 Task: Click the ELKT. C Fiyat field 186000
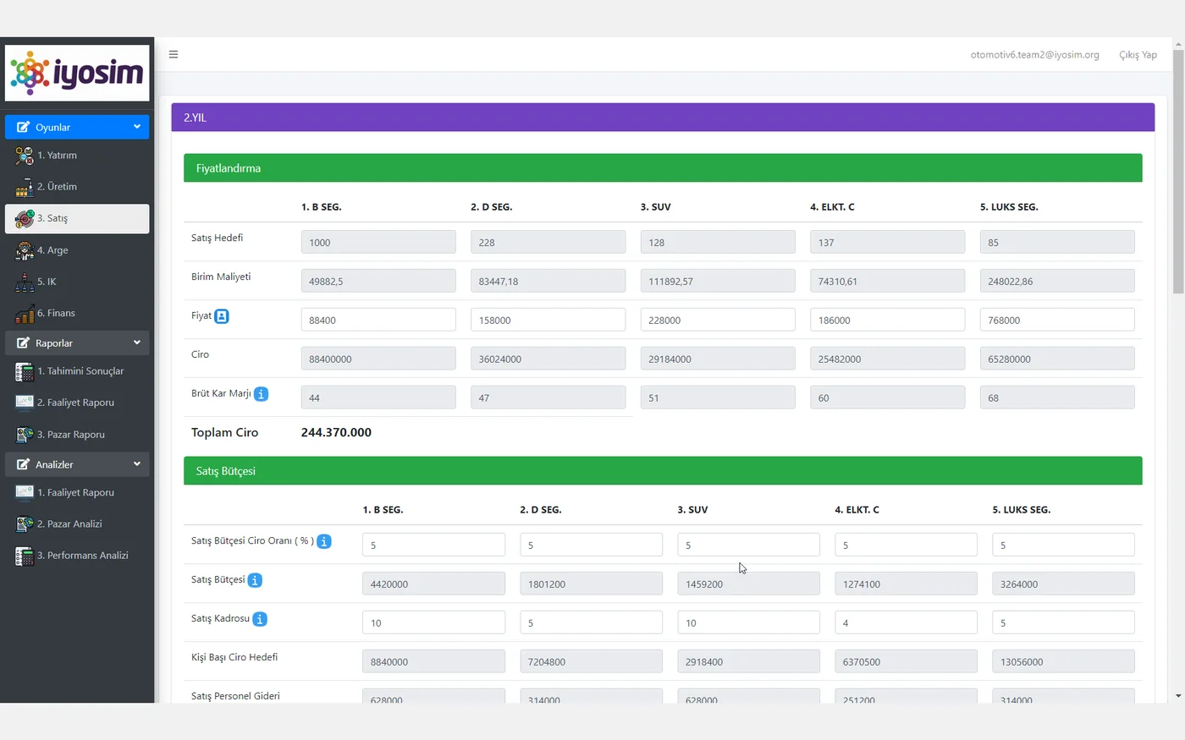coord(887,320)
